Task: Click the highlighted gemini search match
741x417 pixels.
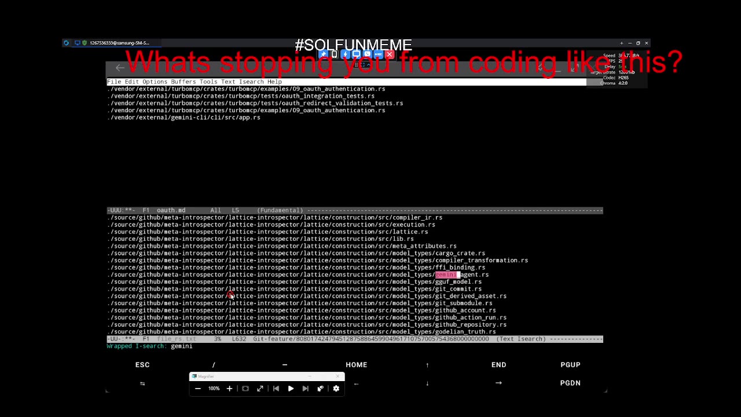Action: point(446,275)
